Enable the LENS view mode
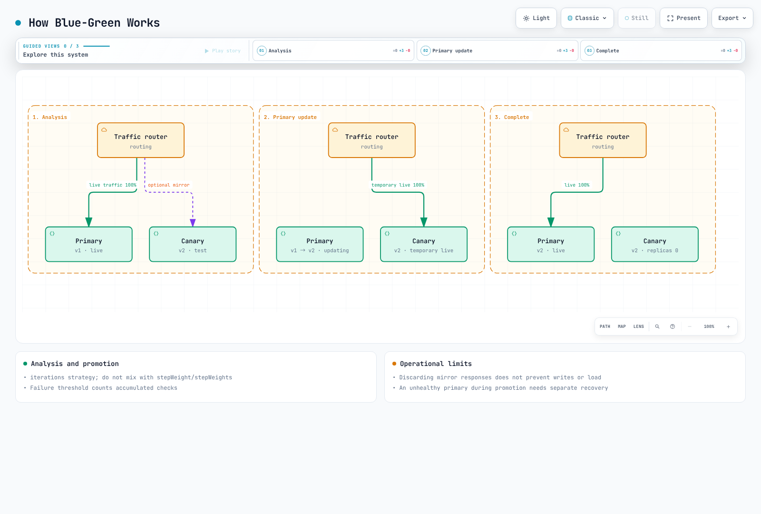 [x=639, y=326]
